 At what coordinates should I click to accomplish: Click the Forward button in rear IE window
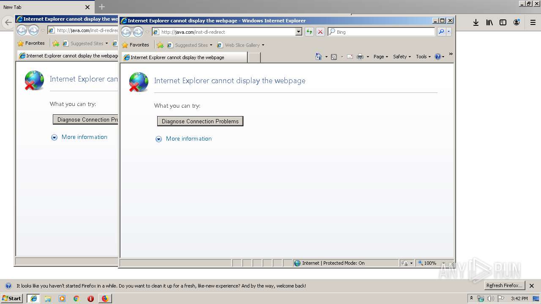33,30
